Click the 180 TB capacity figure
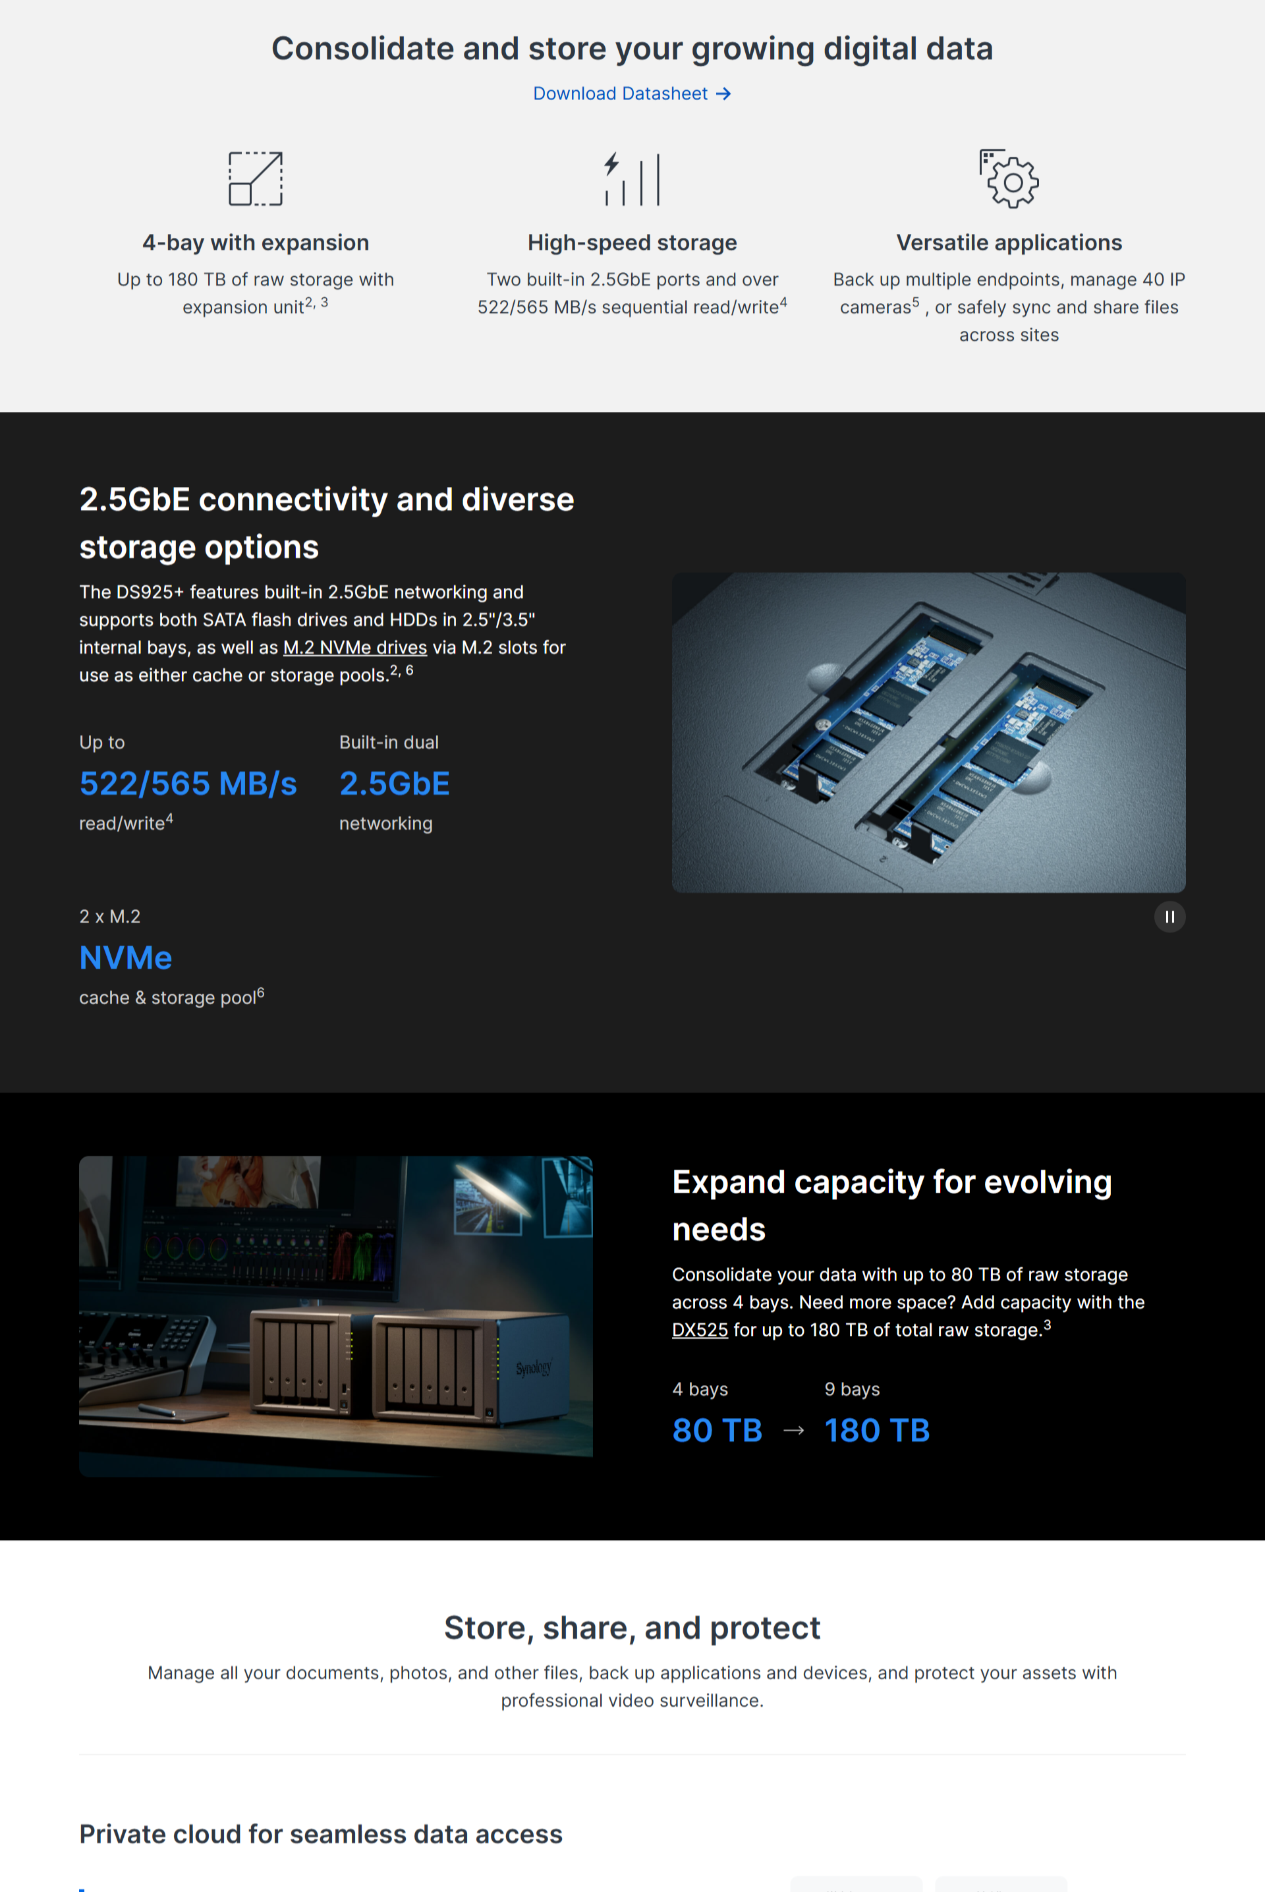 [x=876, y=1431]
